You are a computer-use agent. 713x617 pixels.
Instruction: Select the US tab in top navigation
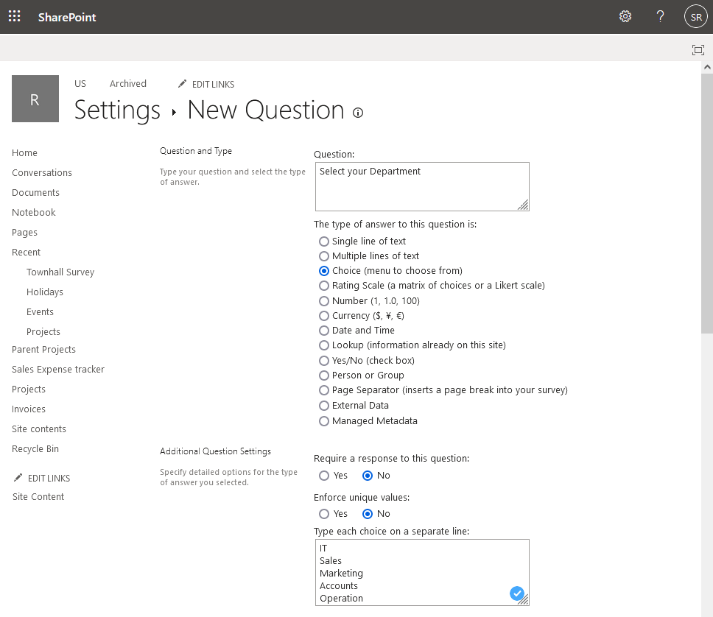coord(80,83)
